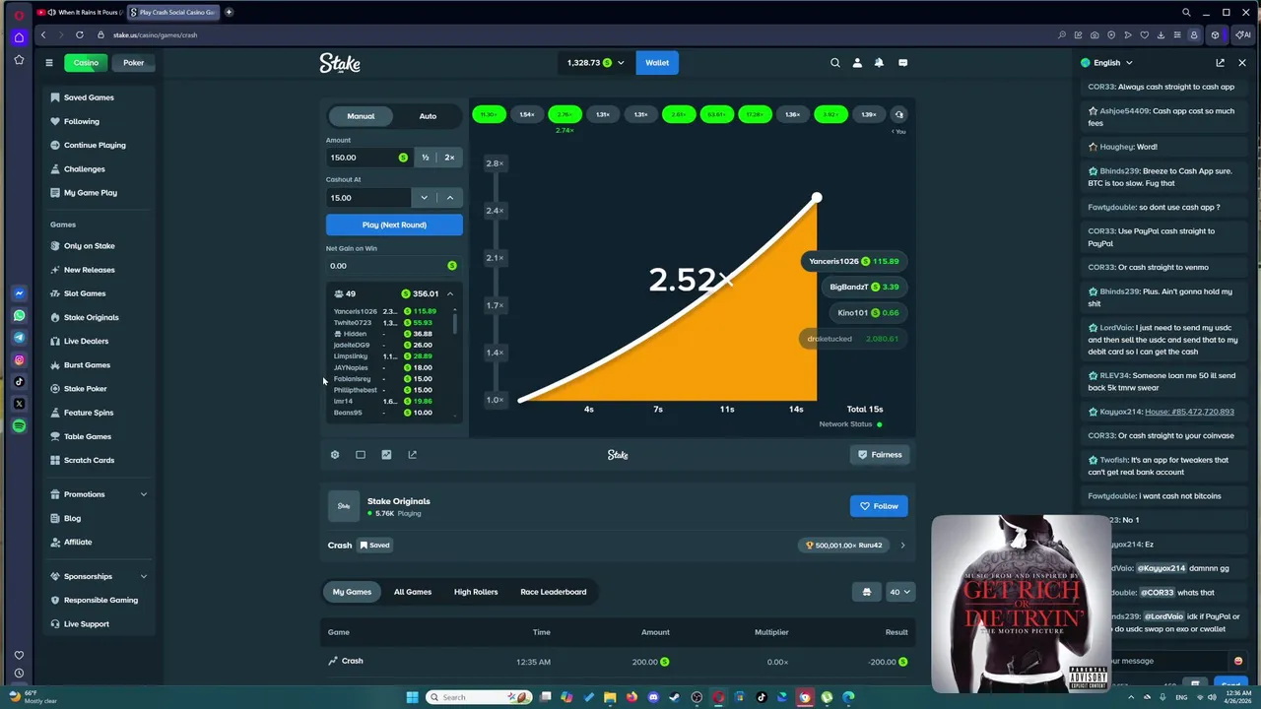The width and height of the screenshot is (1261, 709).
Task: Open Fairness info
Action: coord(880,455)
